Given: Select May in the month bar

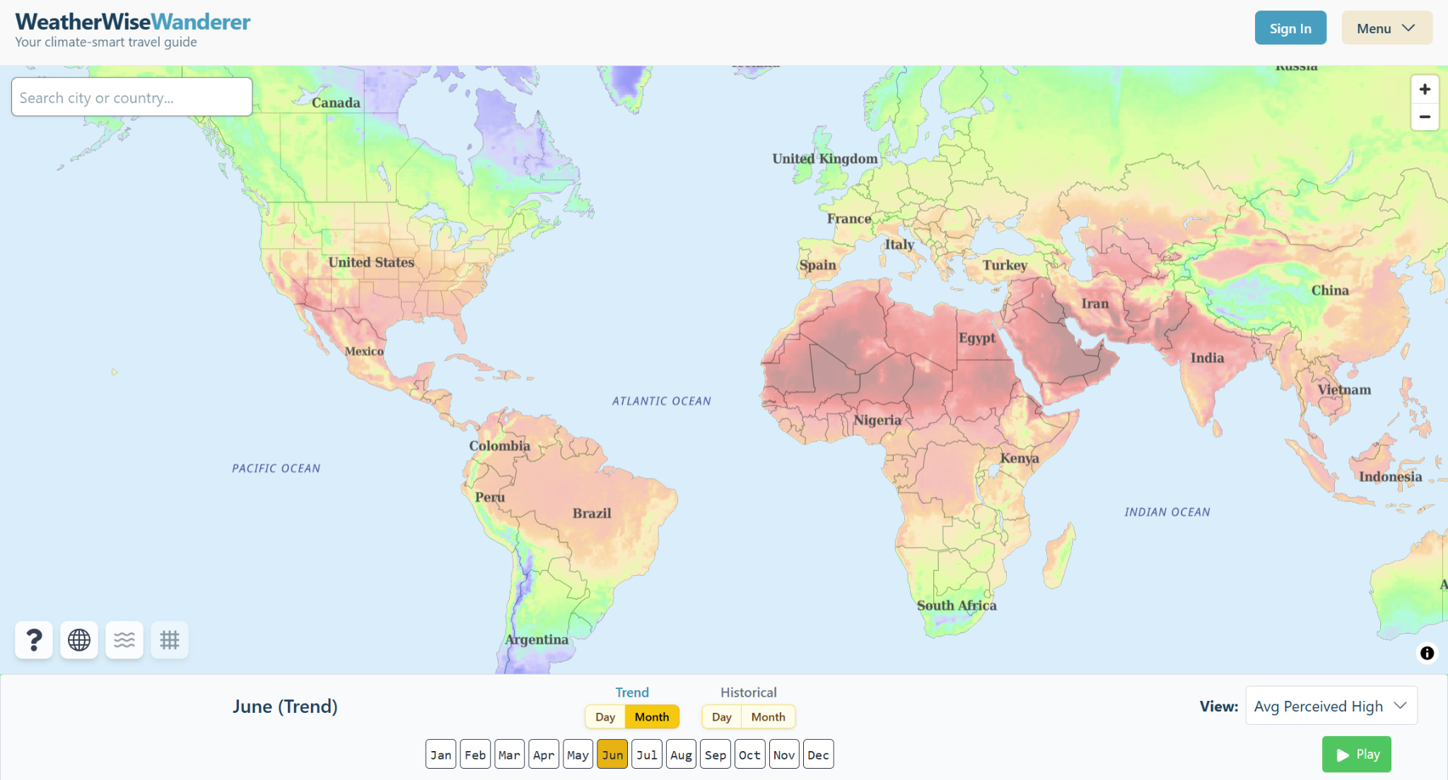Looking at the screenshot, I should (x=578, y=755).
